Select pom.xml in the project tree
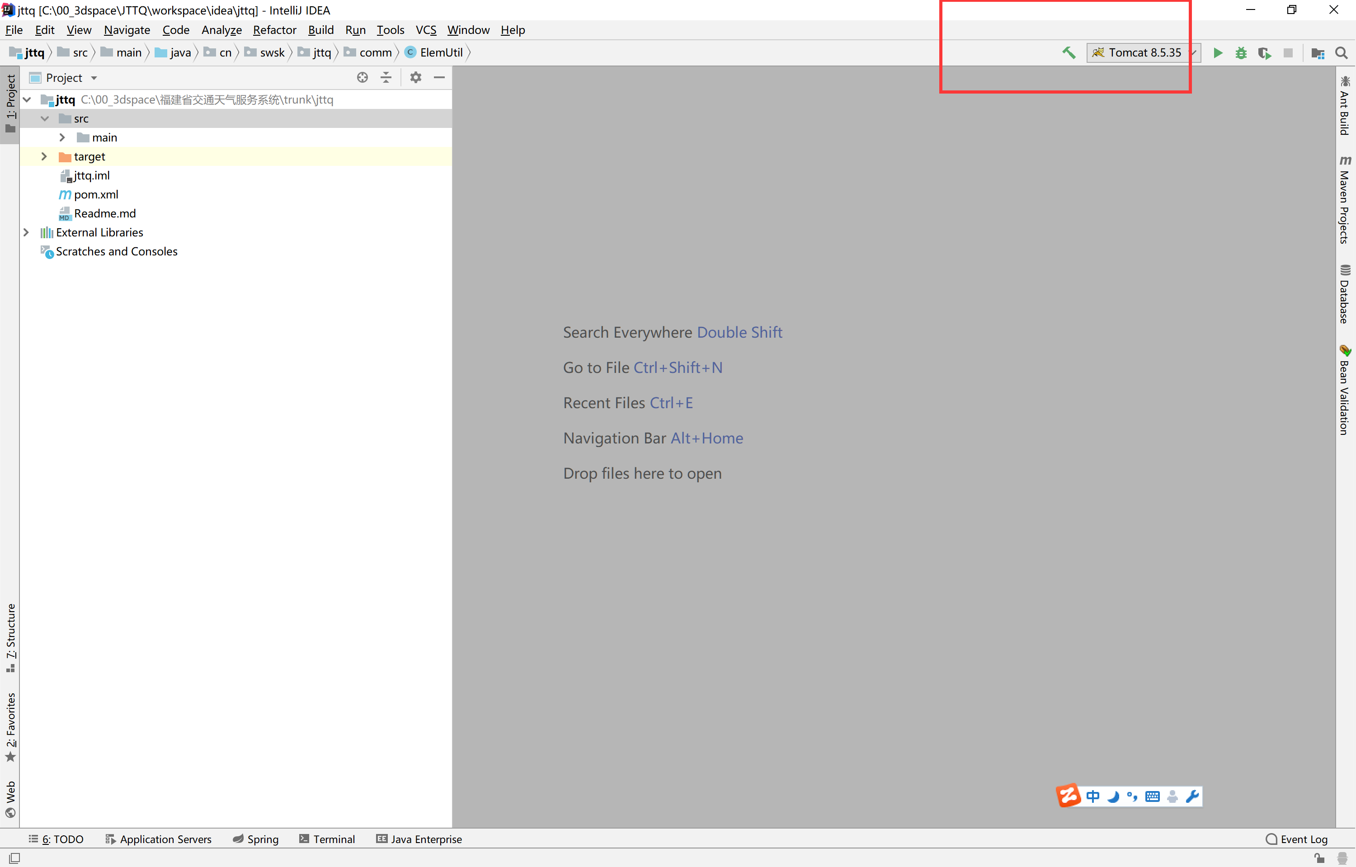Viewport: 1356px width, 867px height. [96, 195]
